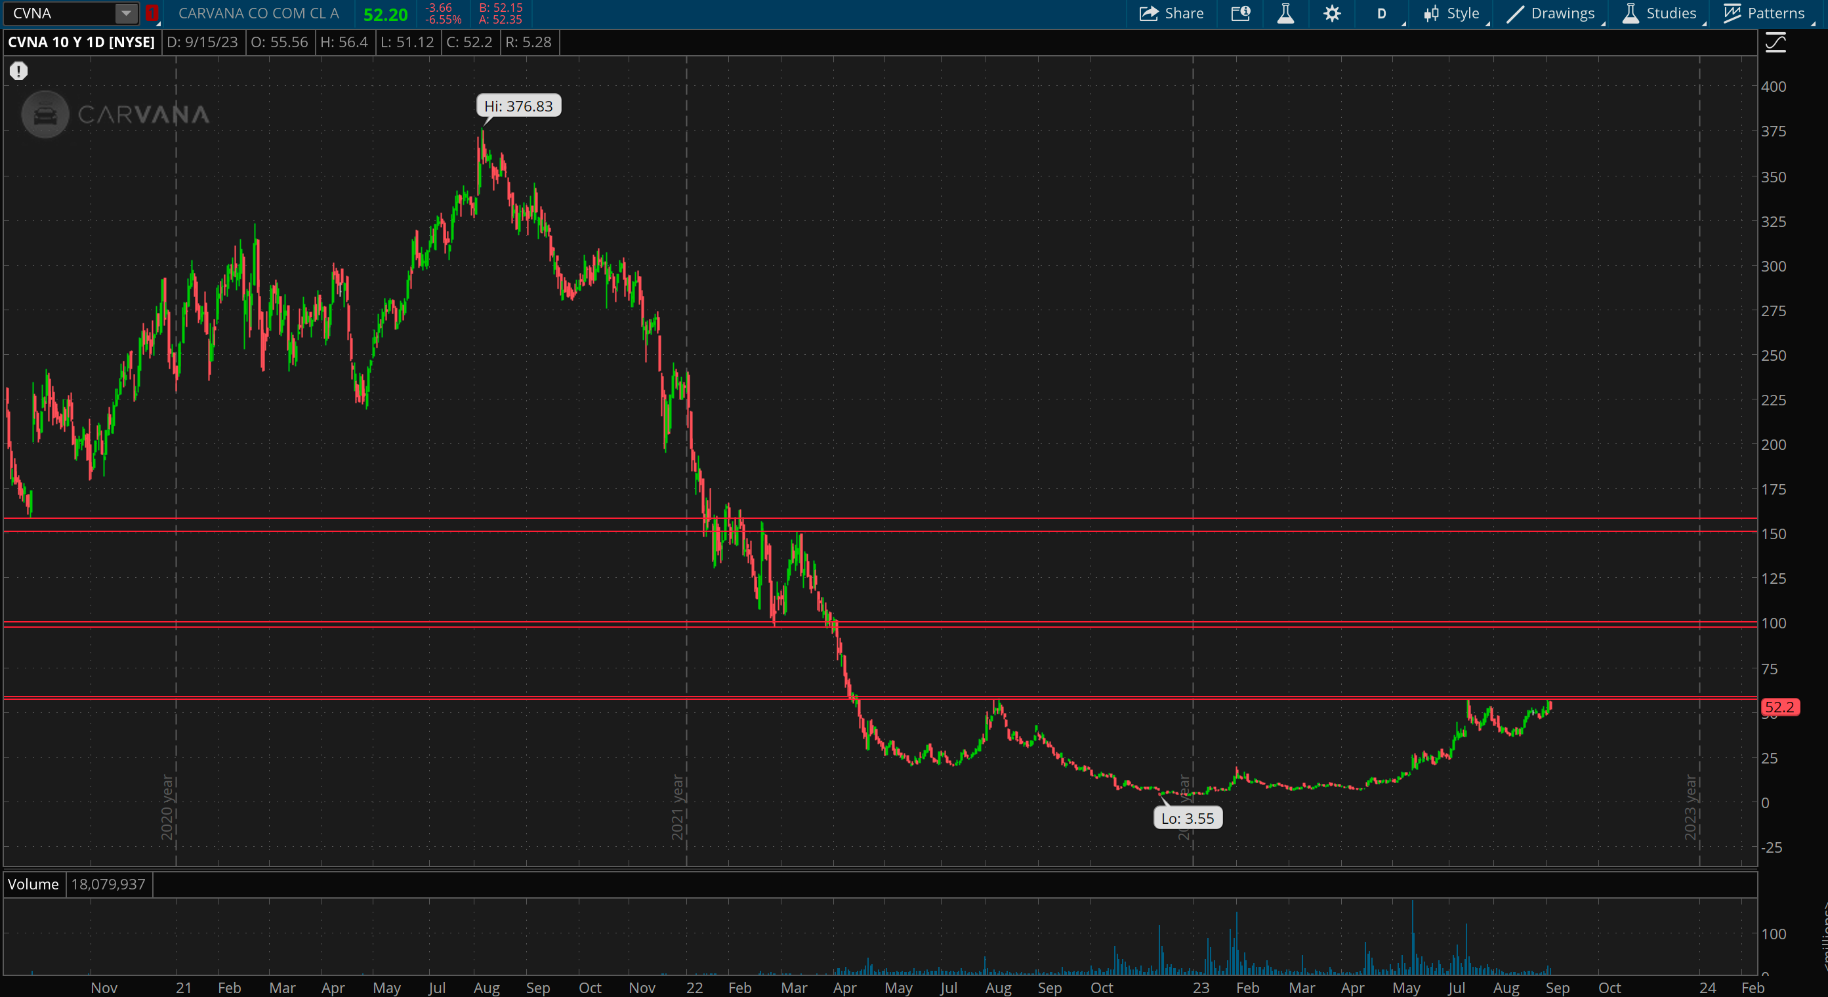Click the D: 9/15/23 date field

pyautogui.click(x=202, y=42)
